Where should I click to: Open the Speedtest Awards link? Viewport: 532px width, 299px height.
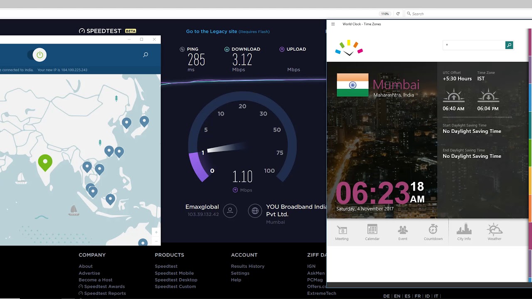102,287
